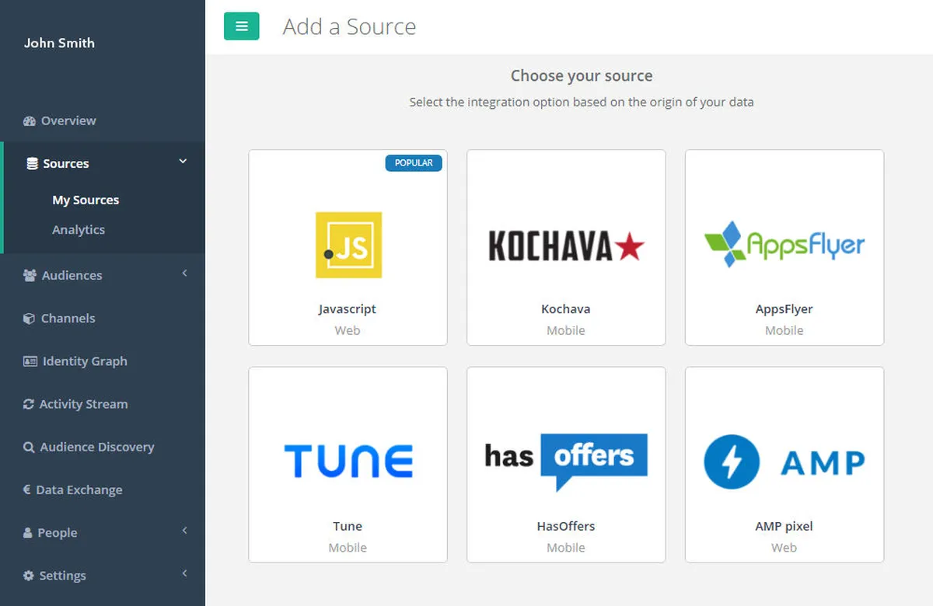Click the Mobile label under HasOffers
This screenshot has height=606, width=933.
click(566, 548)
